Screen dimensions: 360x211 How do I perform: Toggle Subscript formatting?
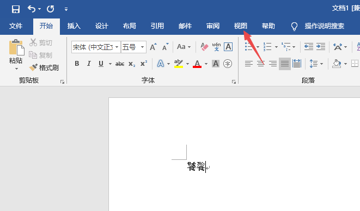pyautogui.click(x=132, y=64)
